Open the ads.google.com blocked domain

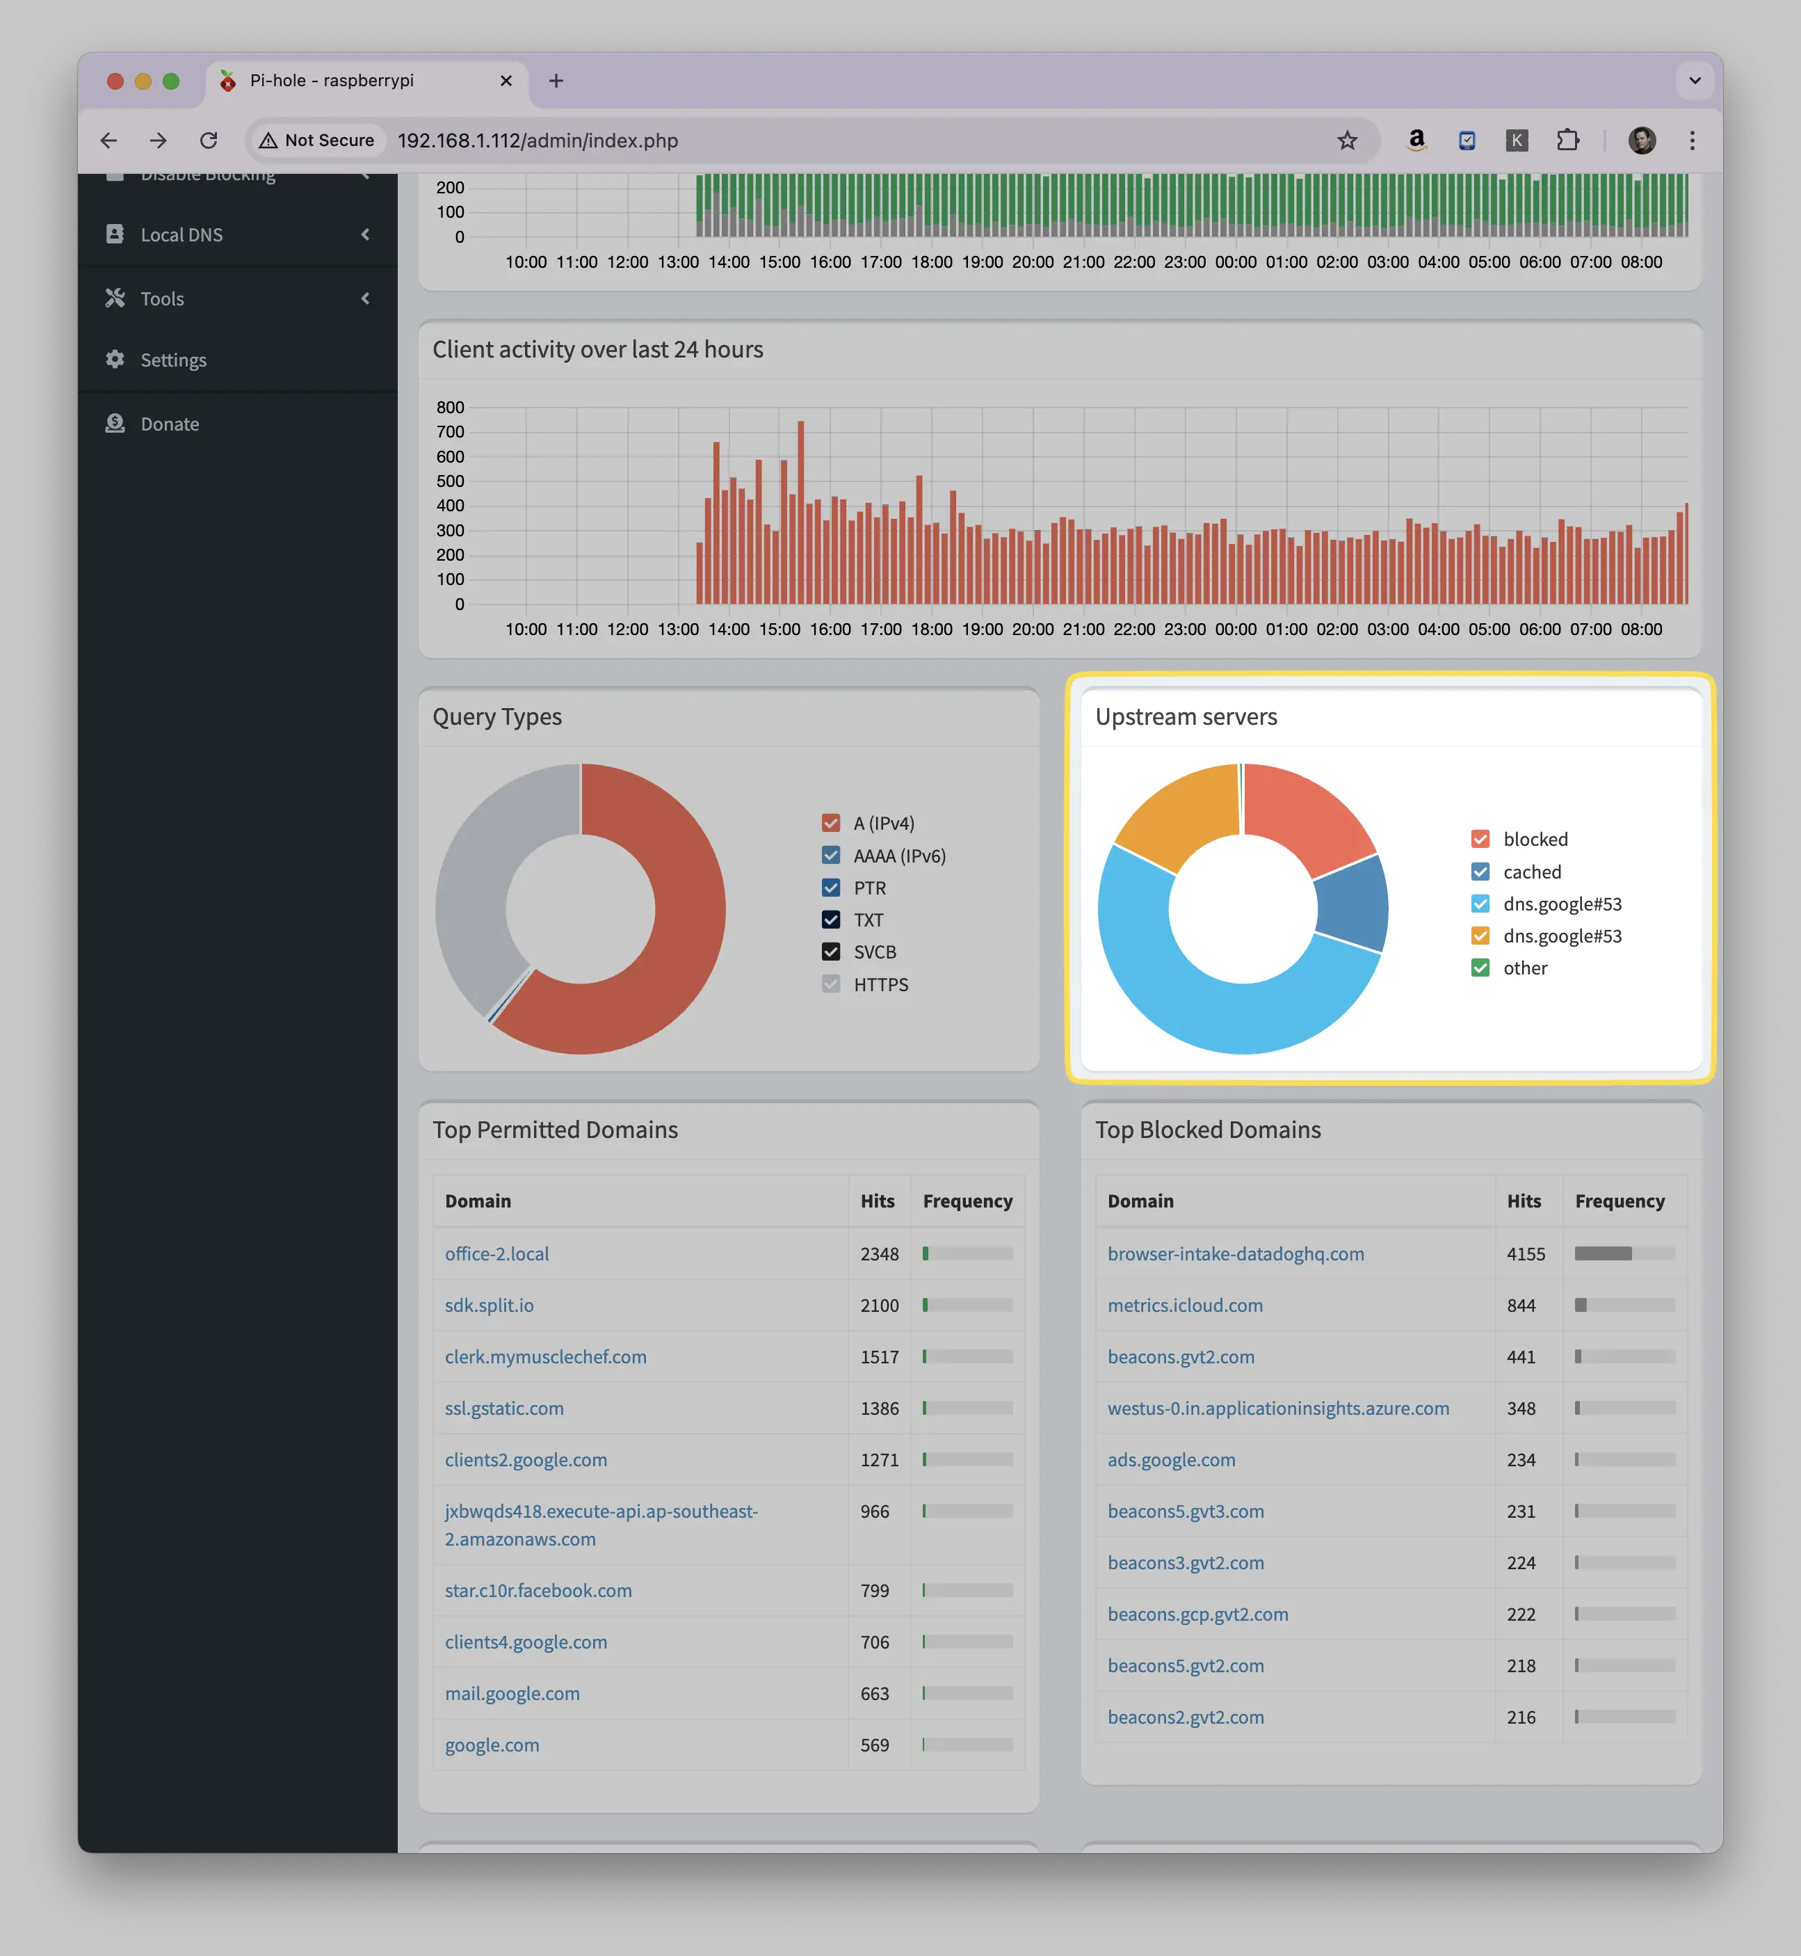tap(1172, 1459)
